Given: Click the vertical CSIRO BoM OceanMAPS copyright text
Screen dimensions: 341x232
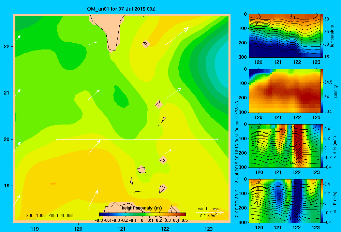Looking at the screenshot, I should pos(237,159).
